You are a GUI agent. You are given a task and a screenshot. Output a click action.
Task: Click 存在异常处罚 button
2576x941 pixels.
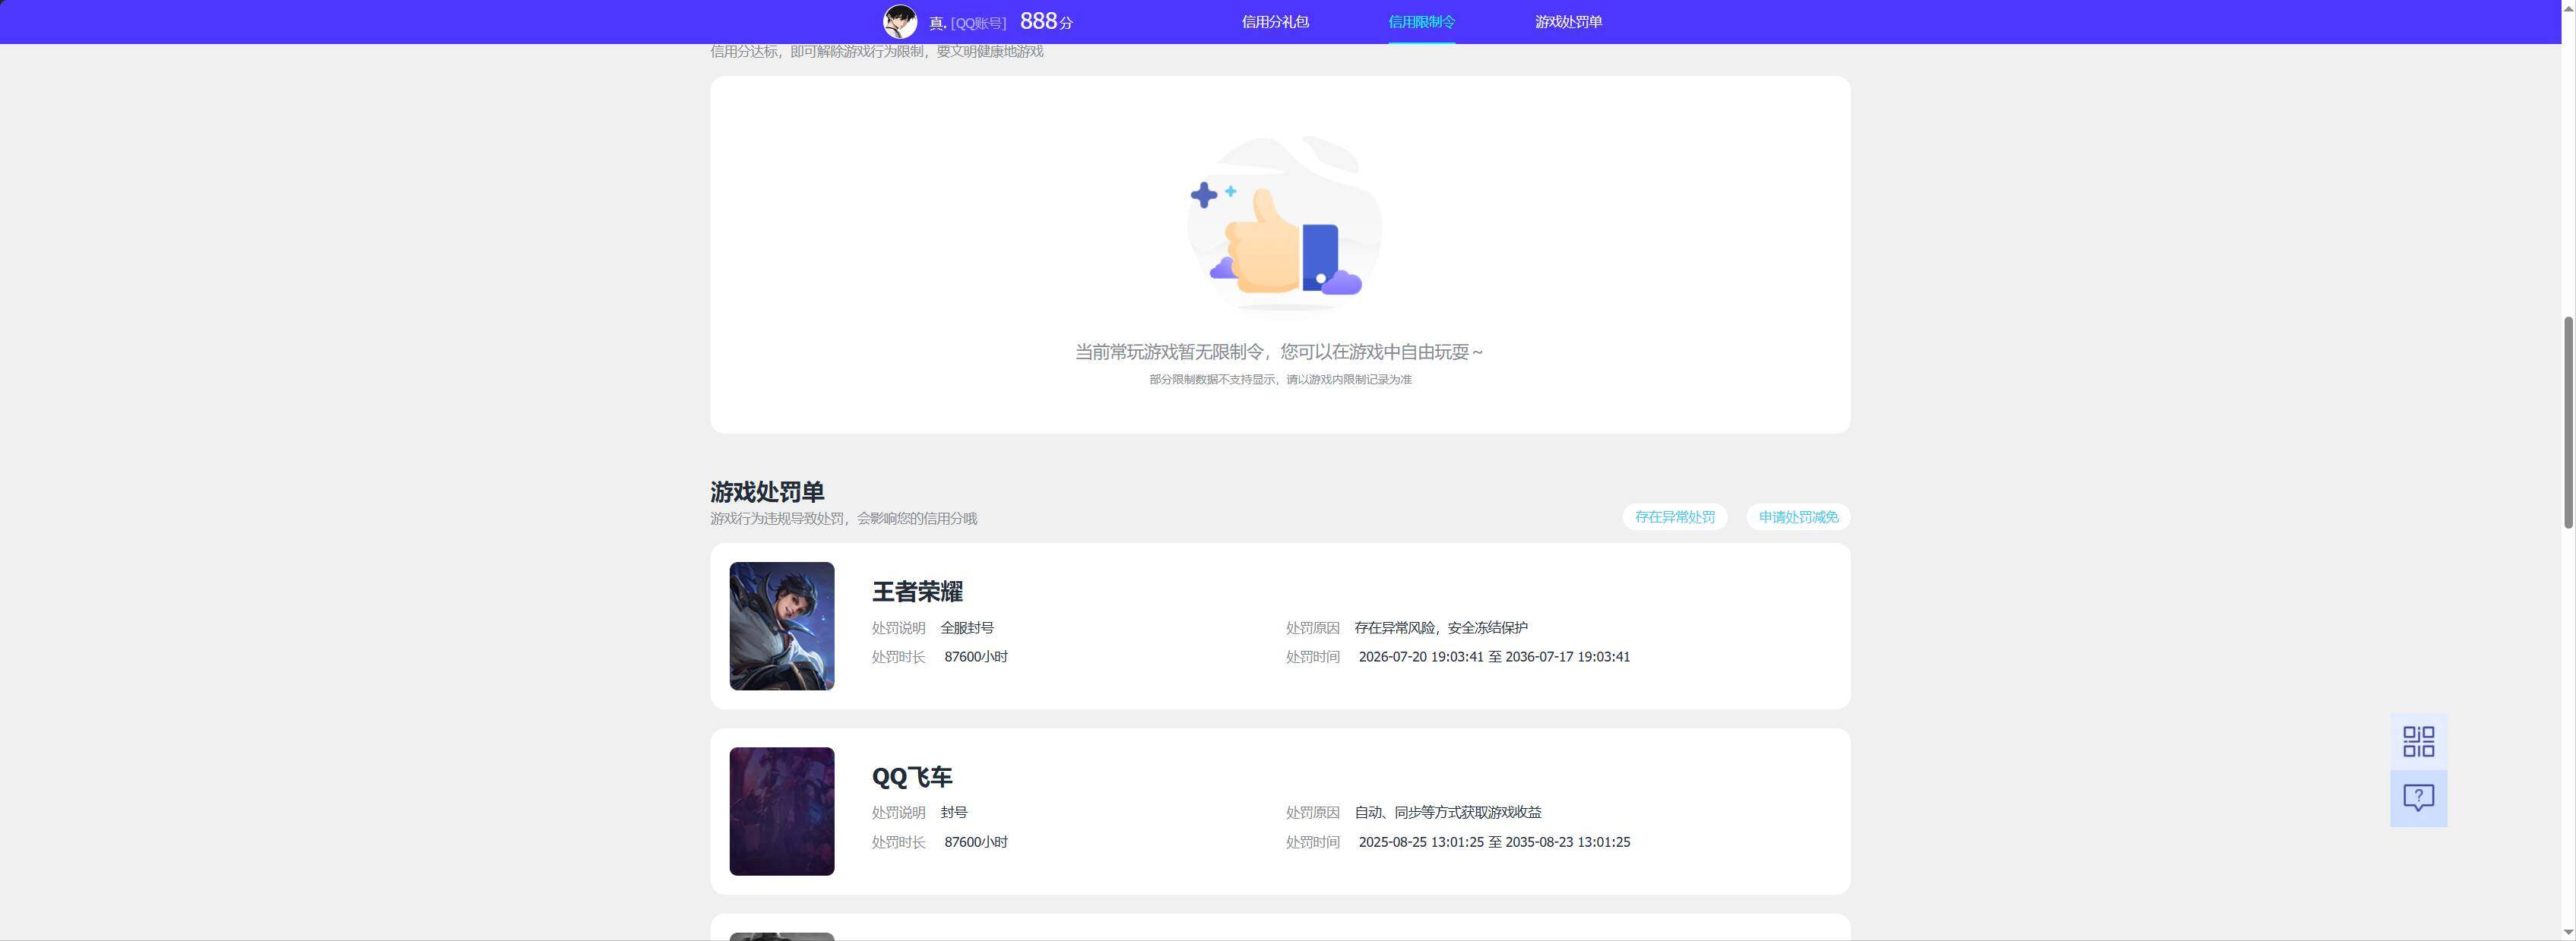(x=1674, y=516)
